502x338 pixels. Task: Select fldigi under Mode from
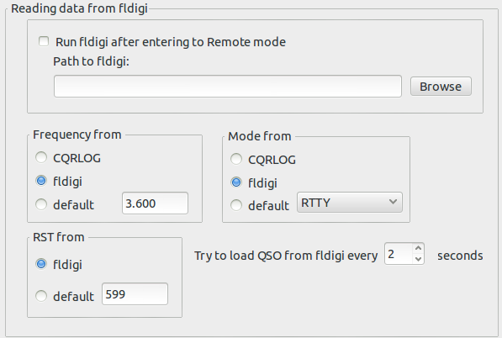click(236, 182)
